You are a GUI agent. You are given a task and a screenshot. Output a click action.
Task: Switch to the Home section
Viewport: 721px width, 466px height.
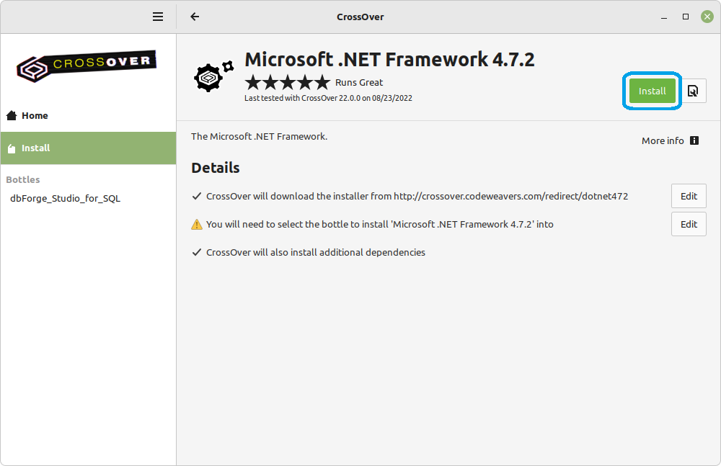34,115
